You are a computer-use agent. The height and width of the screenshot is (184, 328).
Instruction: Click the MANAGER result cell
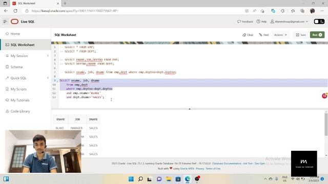76,128
